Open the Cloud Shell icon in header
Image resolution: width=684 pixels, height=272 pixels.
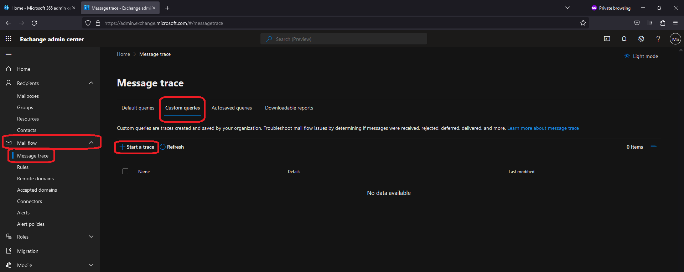click(x=607, y=39)
